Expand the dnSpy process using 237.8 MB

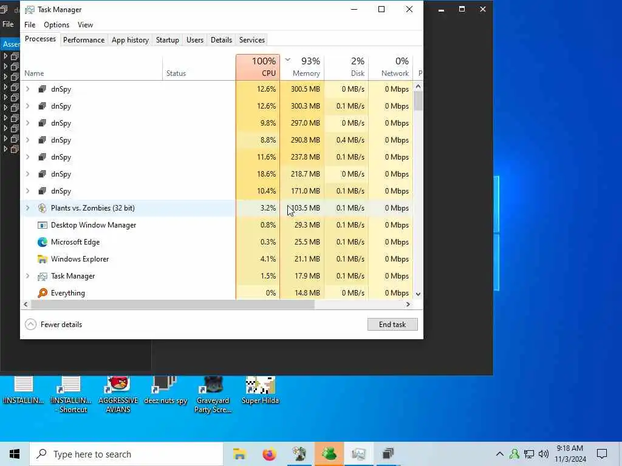pyautogui.click(x=28, y=157)
